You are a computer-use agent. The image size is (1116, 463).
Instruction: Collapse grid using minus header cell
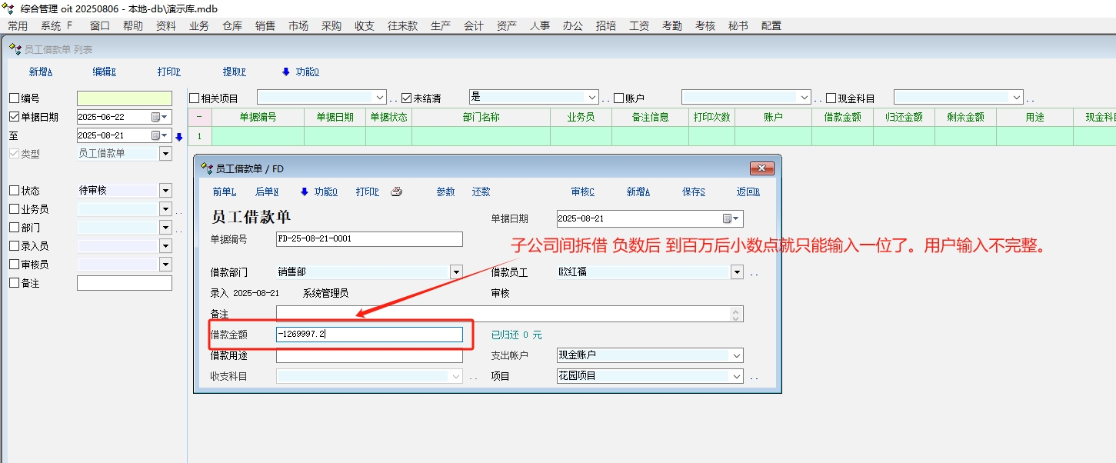click(x=200, y=118)
